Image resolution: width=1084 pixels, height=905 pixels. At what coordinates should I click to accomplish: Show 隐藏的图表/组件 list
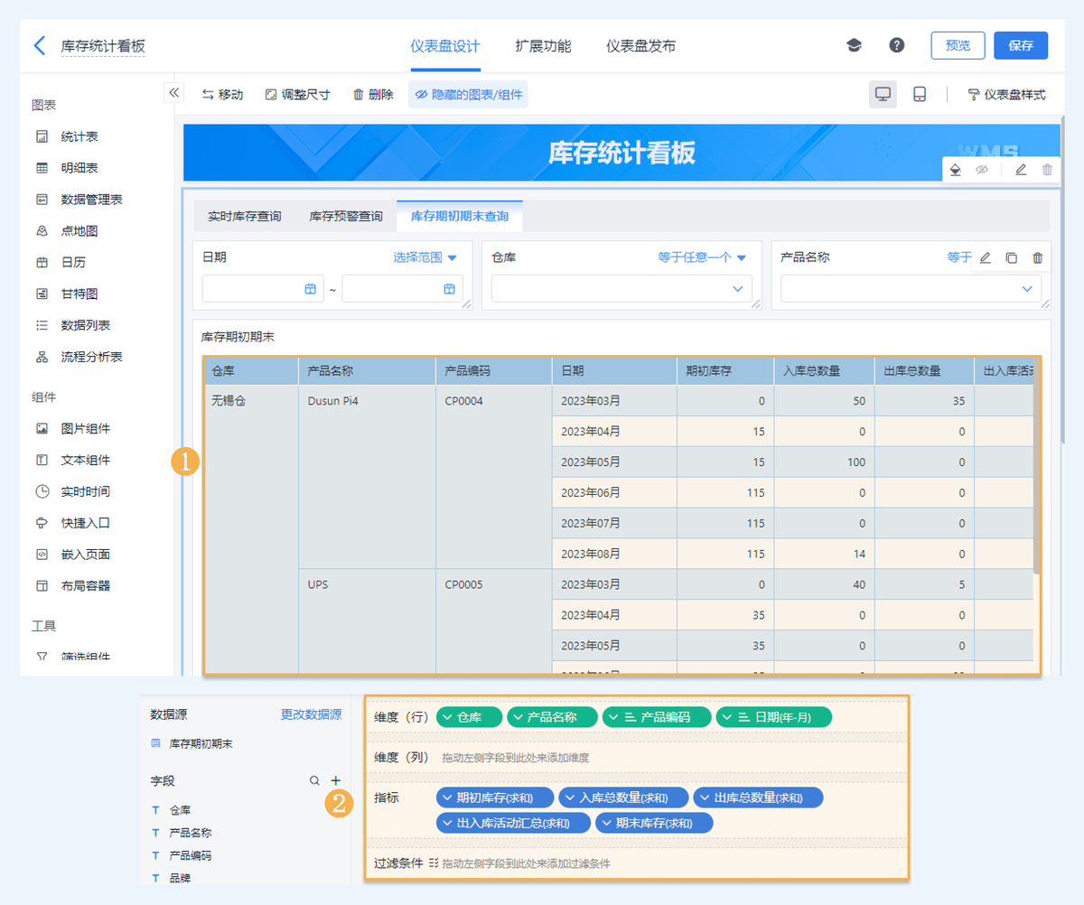[468, 95]
